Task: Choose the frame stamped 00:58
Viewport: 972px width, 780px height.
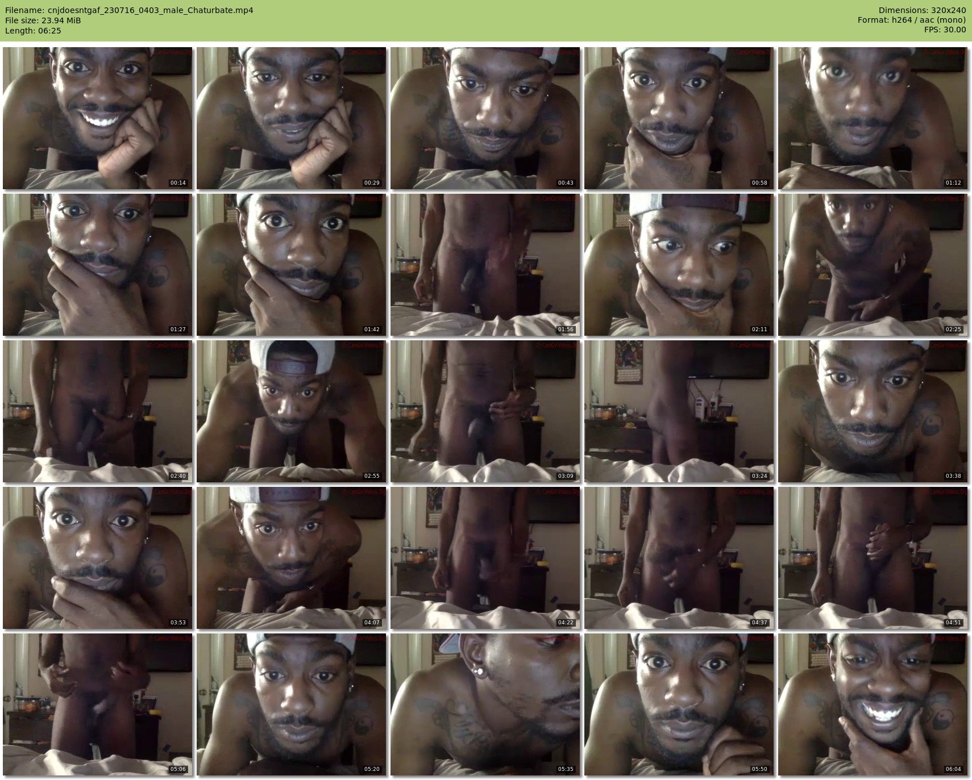Action: [679, 118]
